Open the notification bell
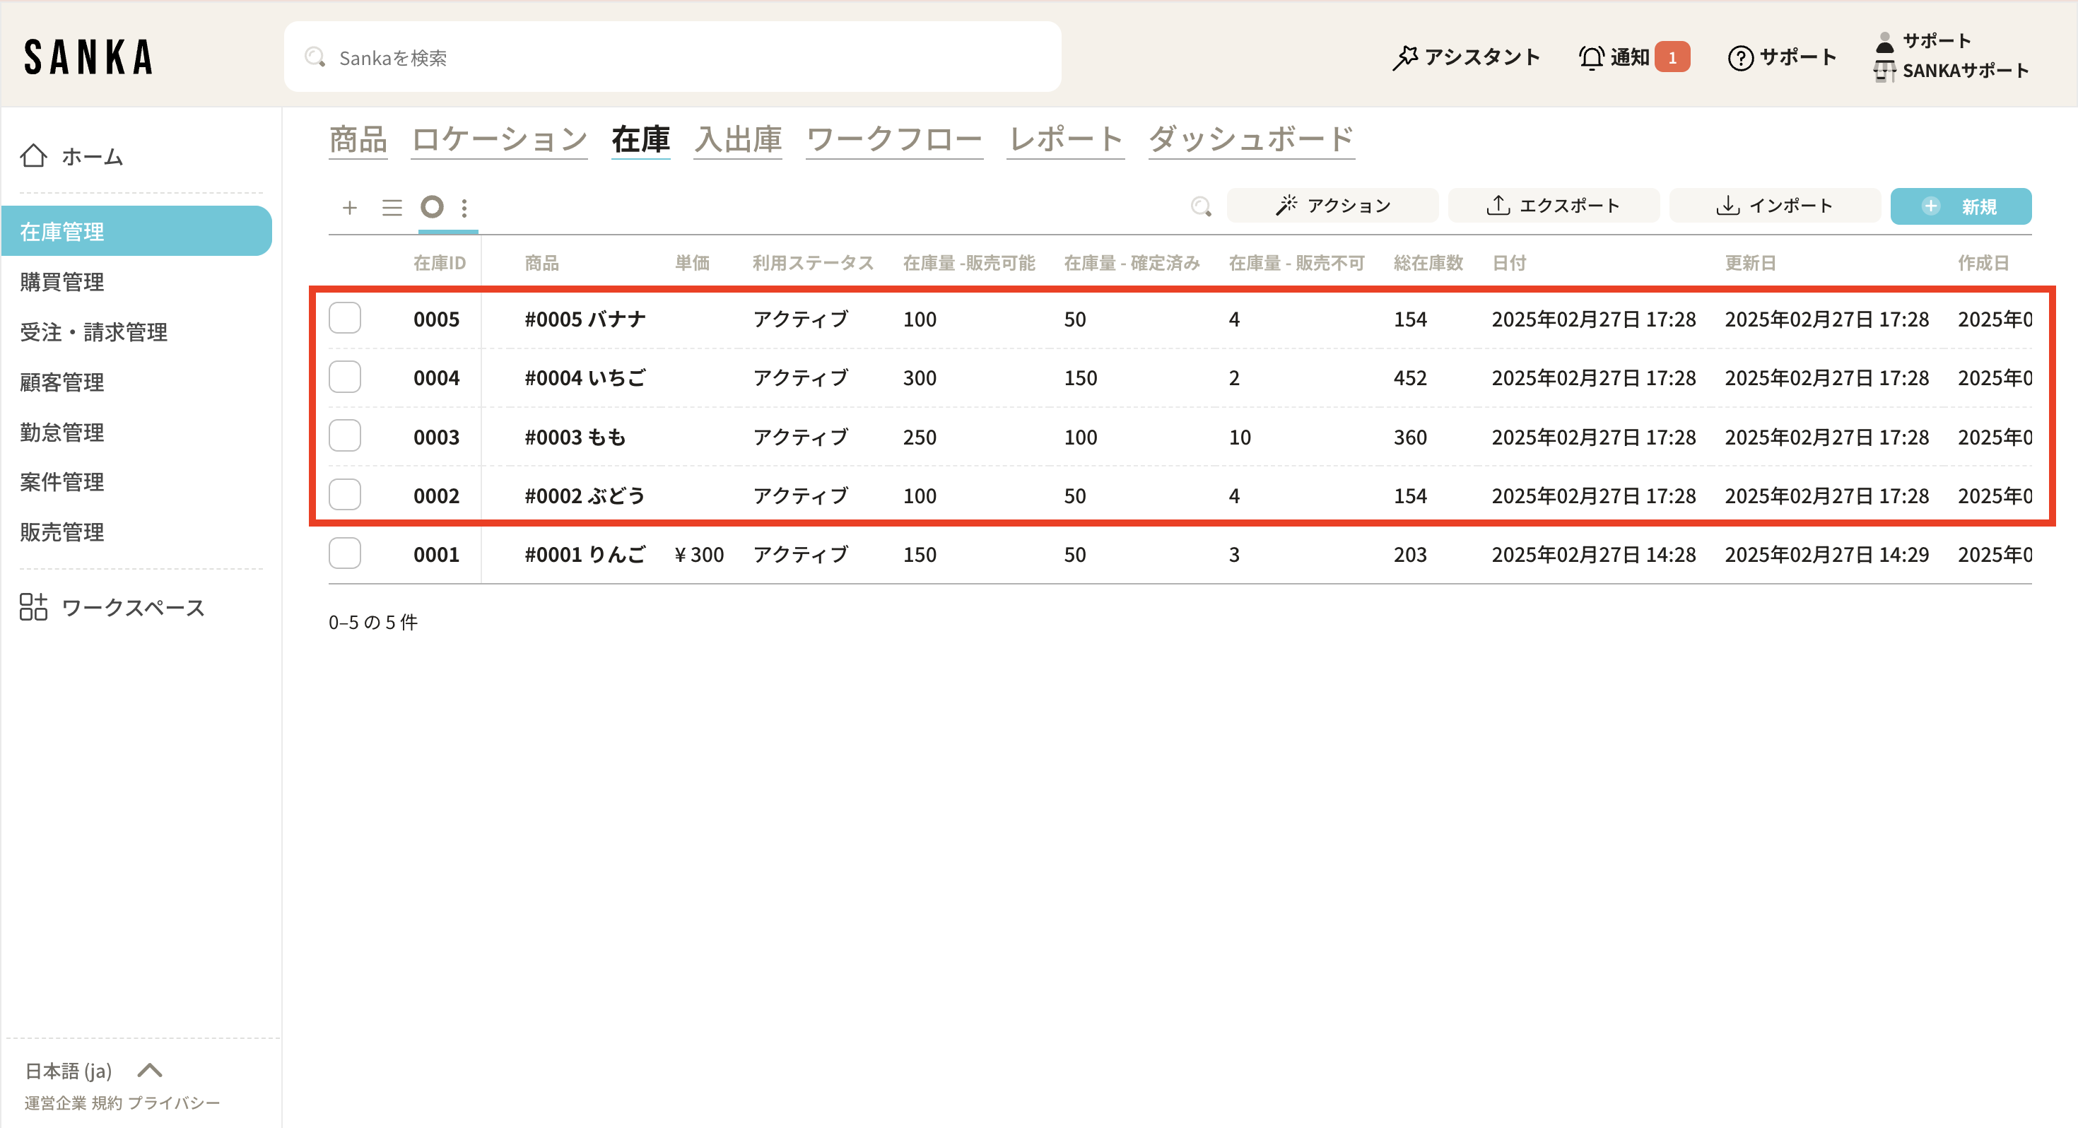 pos(1591,57)
